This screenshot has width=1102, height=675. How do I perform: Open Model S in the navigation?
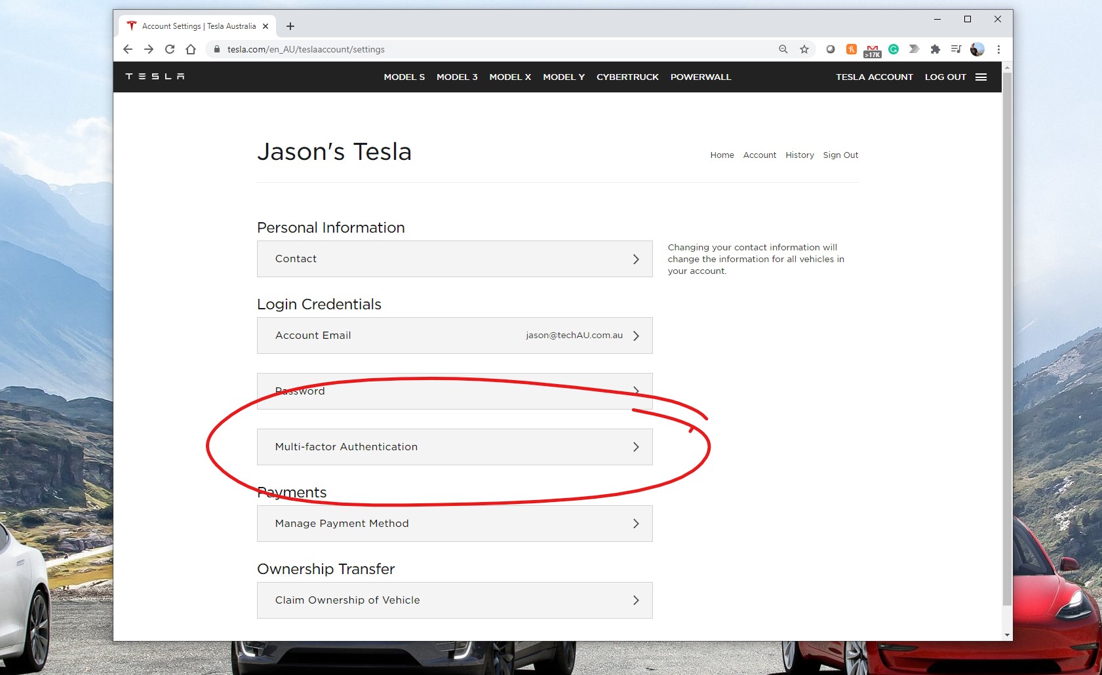(x=404, y=77)
